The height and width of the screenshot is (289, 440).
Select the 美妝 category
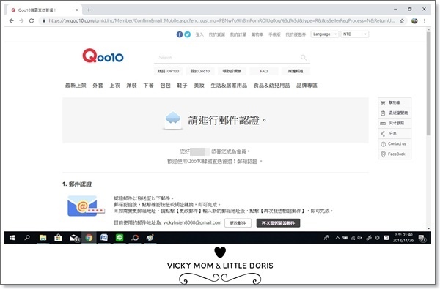click(x=199, y=86)
